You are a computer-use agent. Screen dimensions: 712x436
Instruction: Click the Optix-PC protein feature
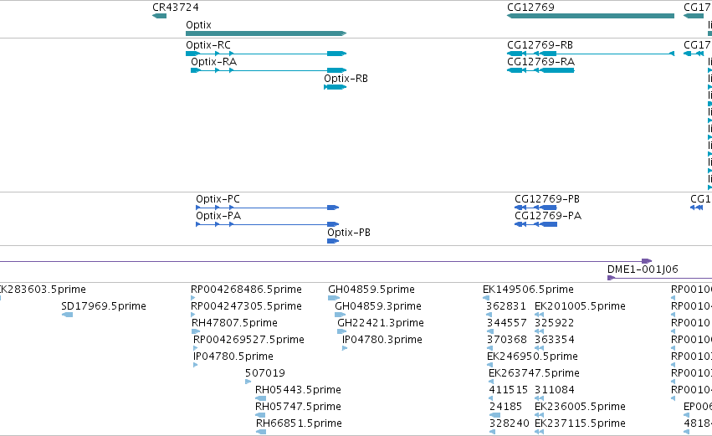coord(268,208)
